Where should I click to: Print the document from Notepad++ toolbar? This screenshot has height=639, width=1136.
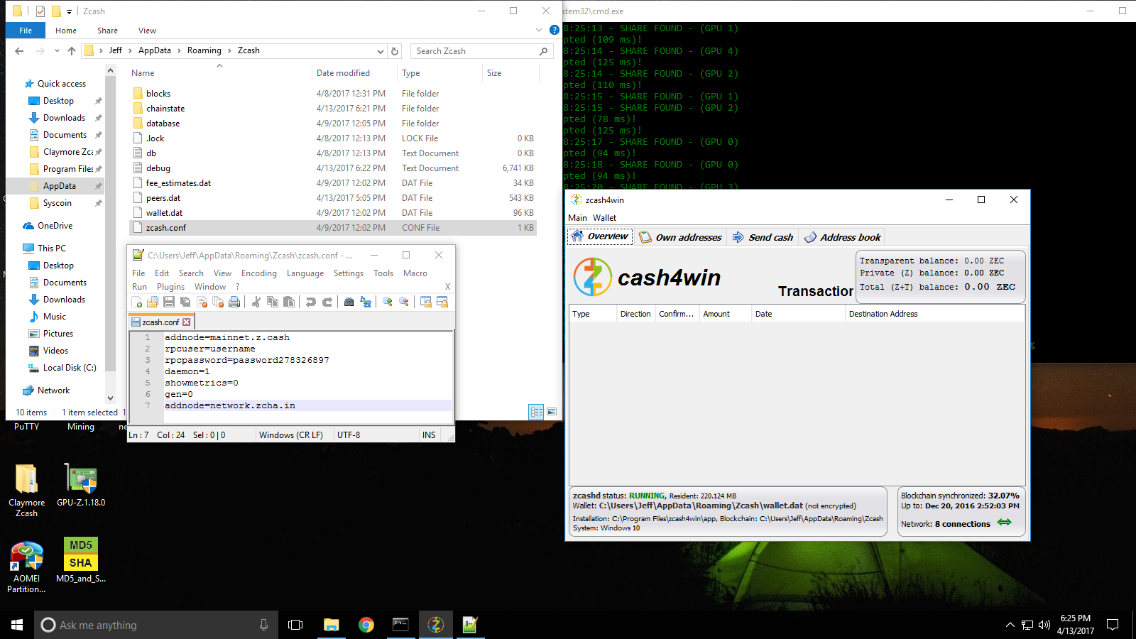[x=234, y=302]
